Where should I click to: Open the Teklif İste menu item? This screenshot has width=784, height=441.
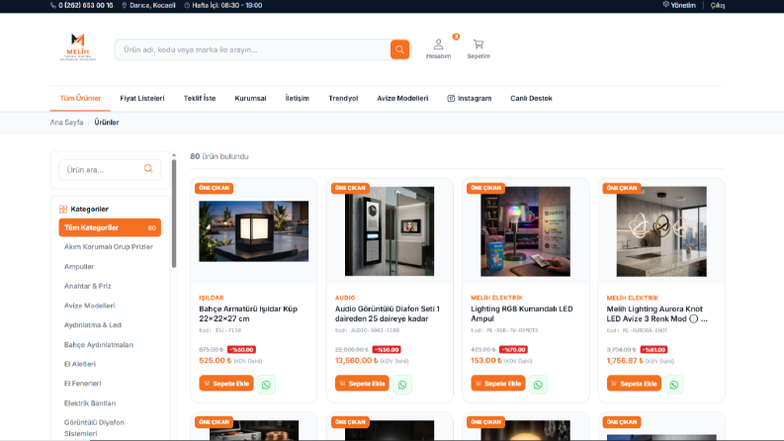(200, 98)
